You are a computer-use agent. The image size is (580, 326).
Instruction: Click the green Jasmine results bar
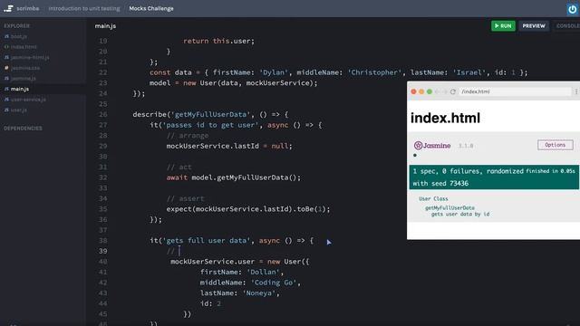pyautogui.click(x=494, y=177)
